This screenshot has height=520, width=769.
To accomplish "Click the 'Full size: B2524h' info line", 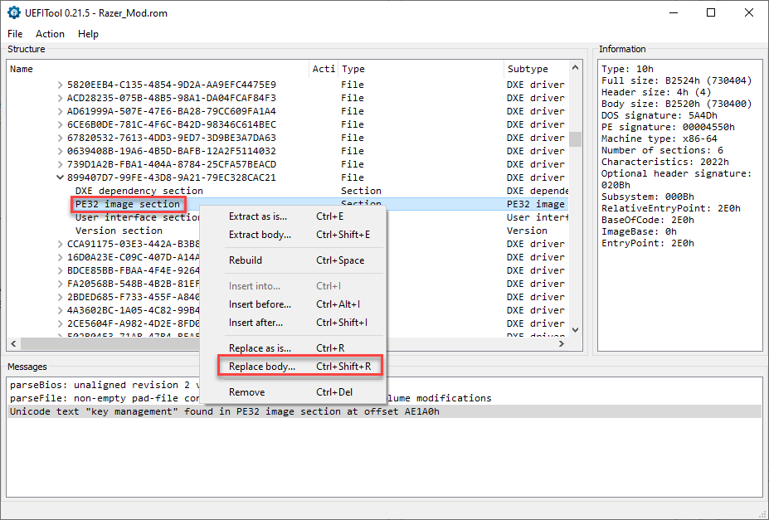I will [x=676, y=80].
